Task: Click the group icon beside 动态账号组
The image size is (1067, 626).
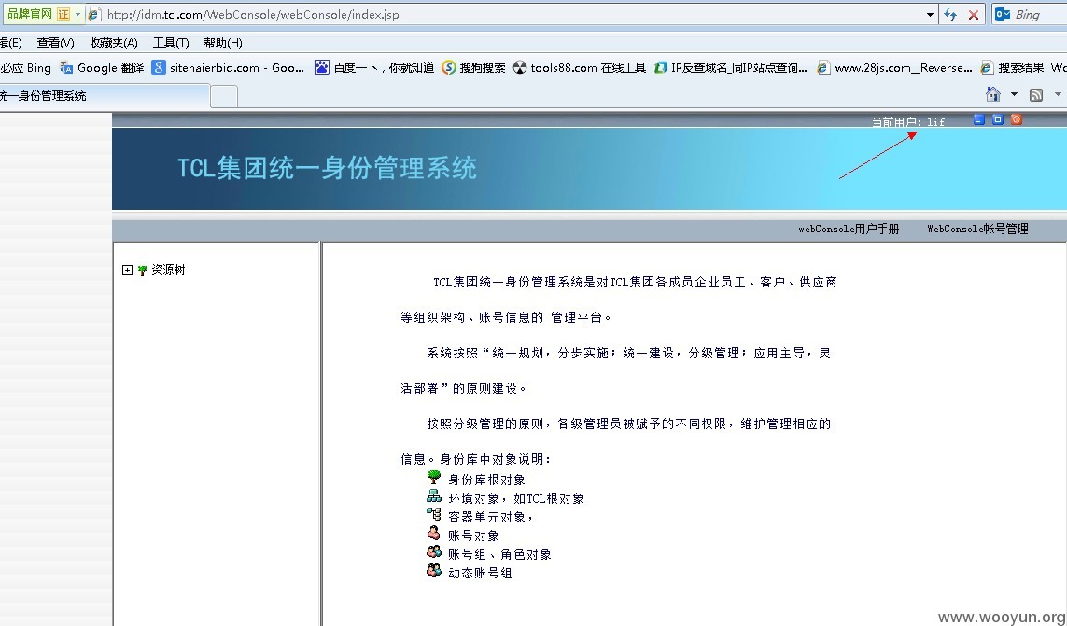Action: 433,570
